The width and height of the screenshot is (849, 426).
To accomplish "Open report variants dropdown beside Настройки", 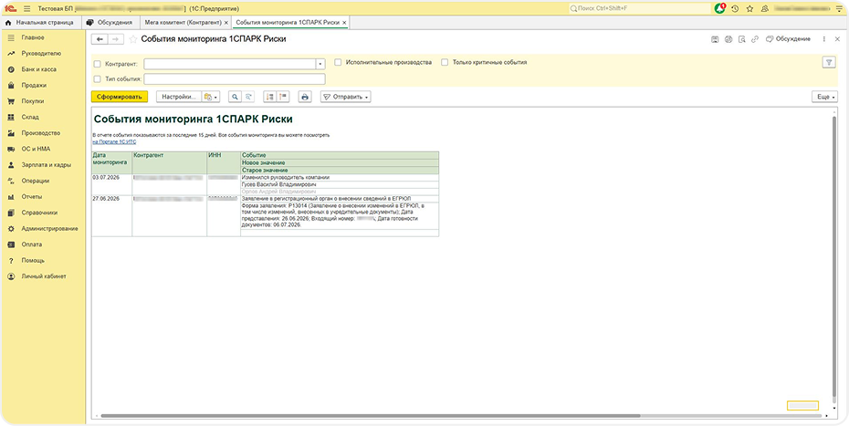I will 211,97.
